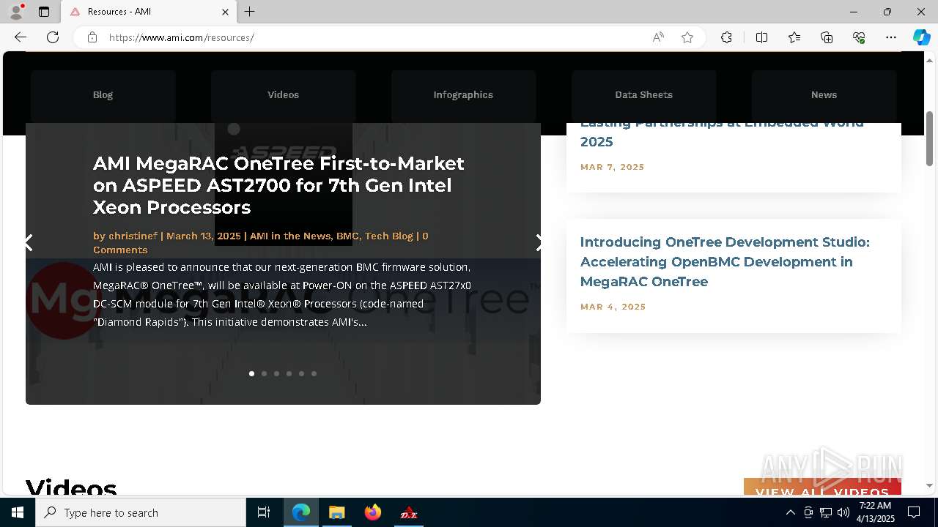Open a new tab

tap(250, 12)
